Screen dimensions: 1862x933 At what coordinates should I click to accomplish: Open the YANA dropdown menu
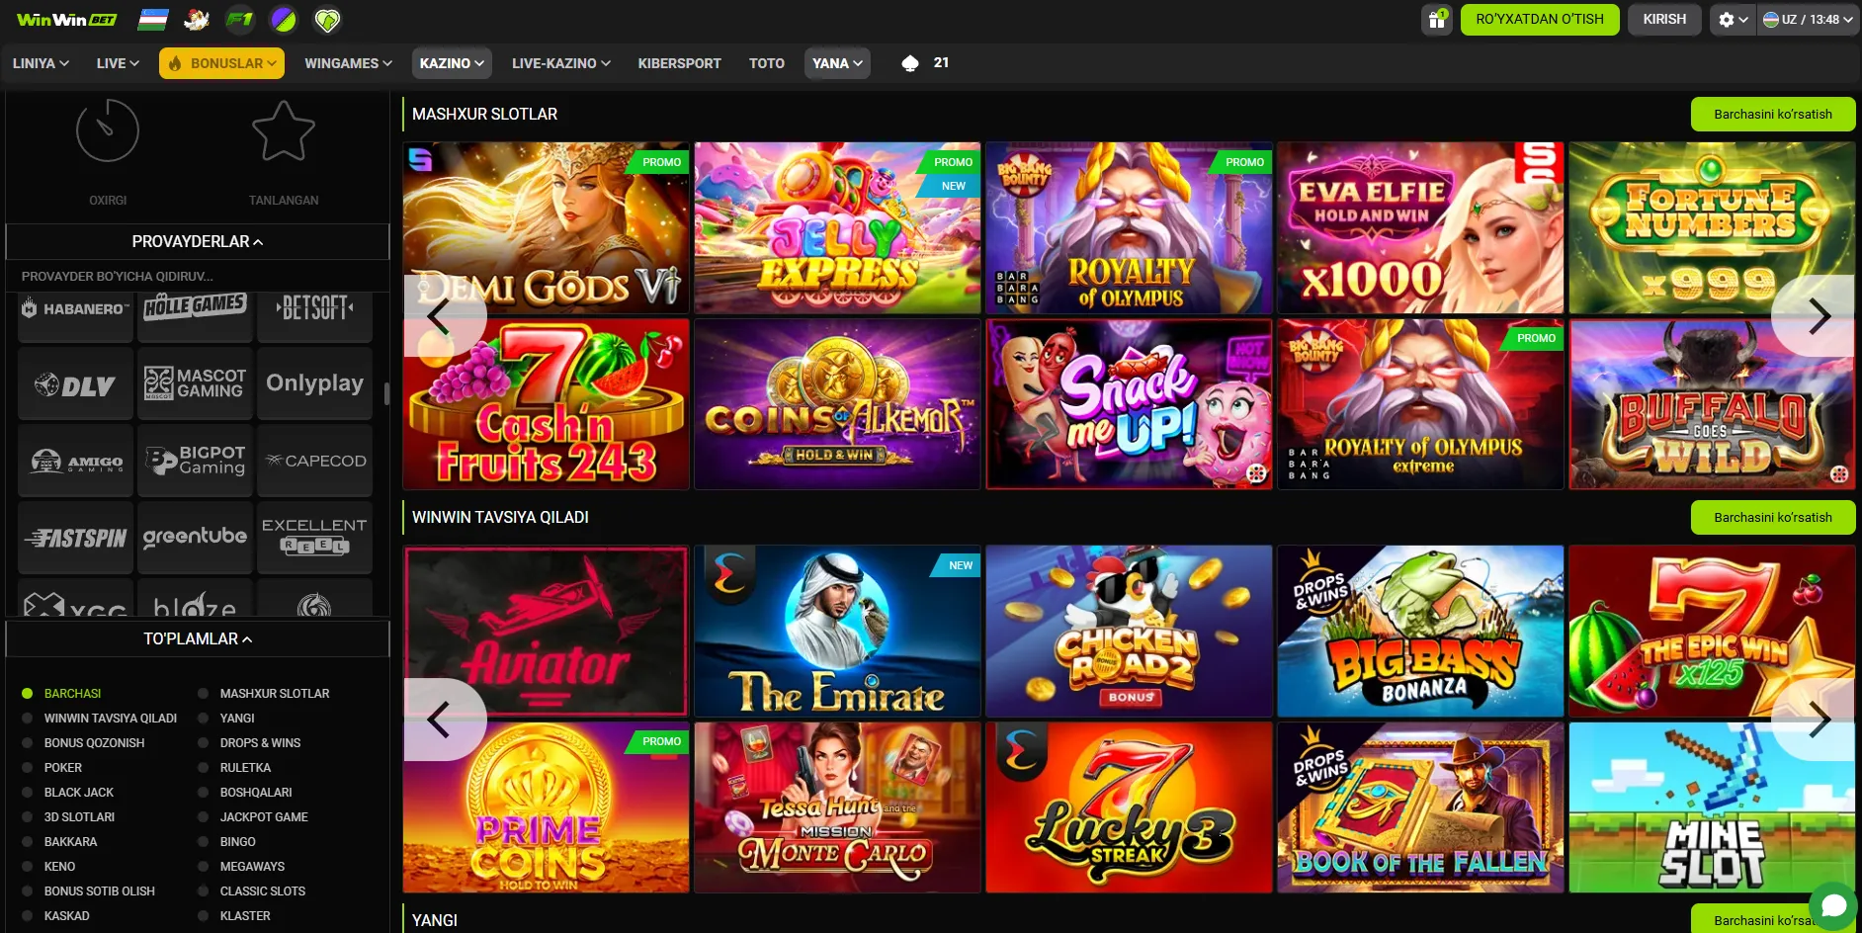click(x=836, y=62)
